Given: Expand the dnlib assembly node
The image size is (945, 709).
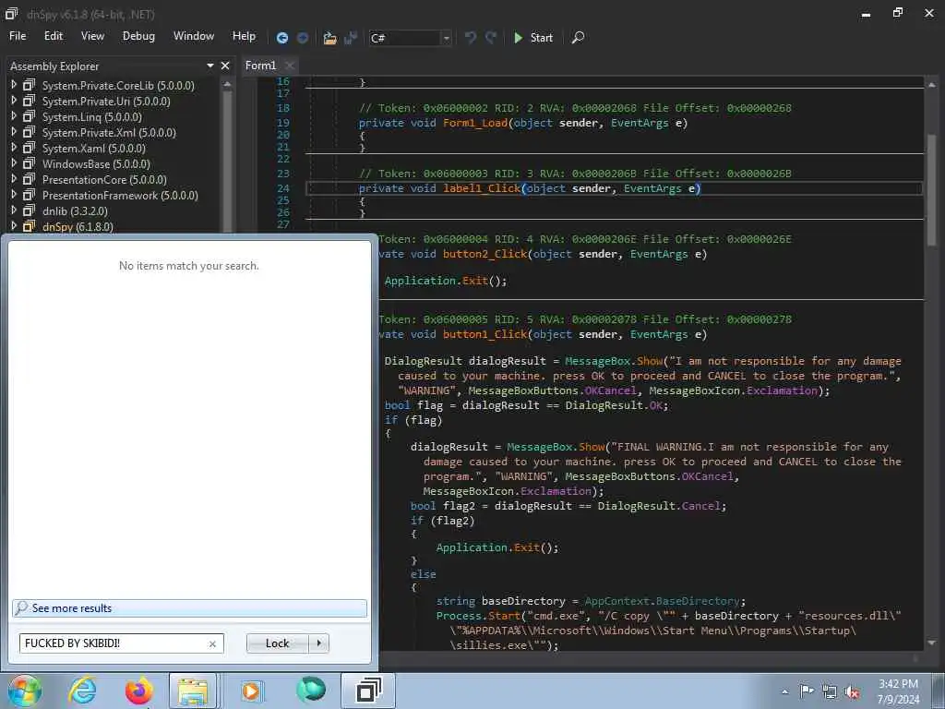Looking at the screenshot, I should [x=14, y=210].
